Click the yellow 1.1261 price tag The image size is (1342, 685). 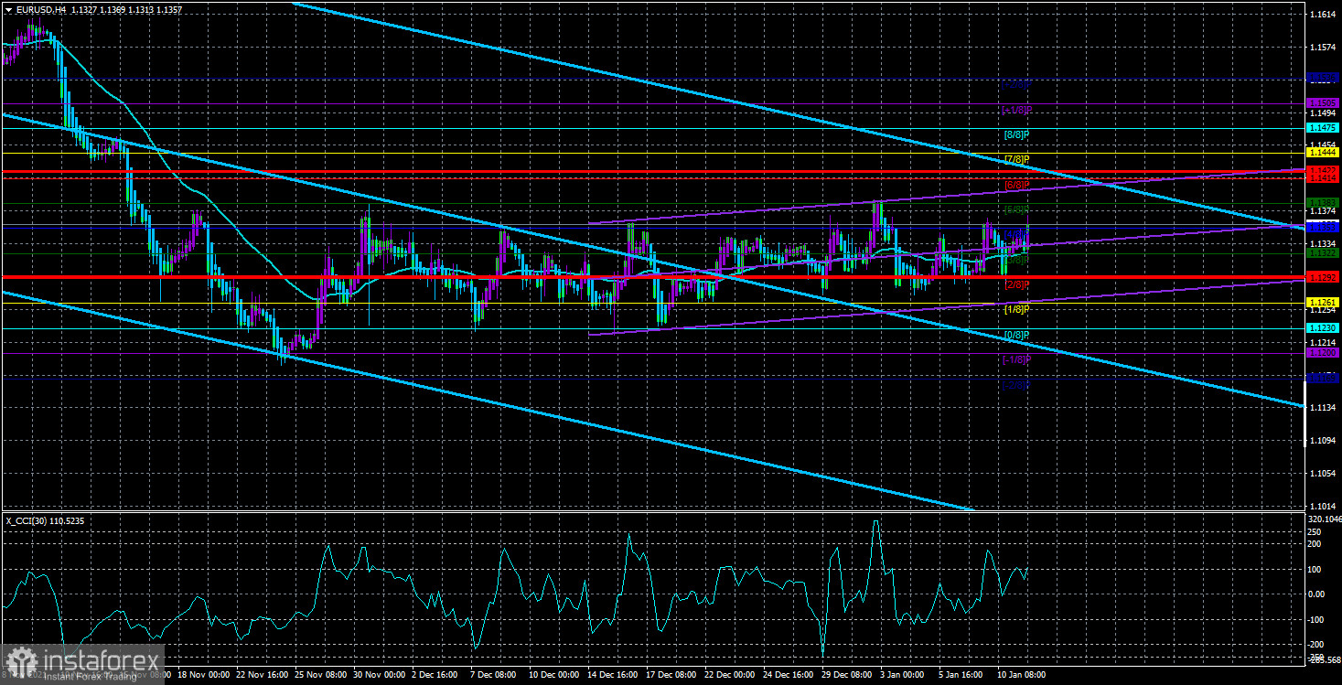pyautogui.click(x=1323, y=302)
